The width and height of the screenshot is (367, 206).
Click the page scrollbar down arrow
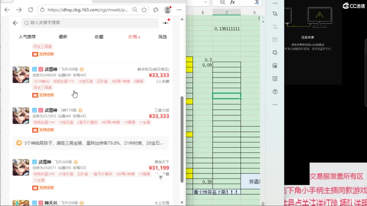click(182, 203)
